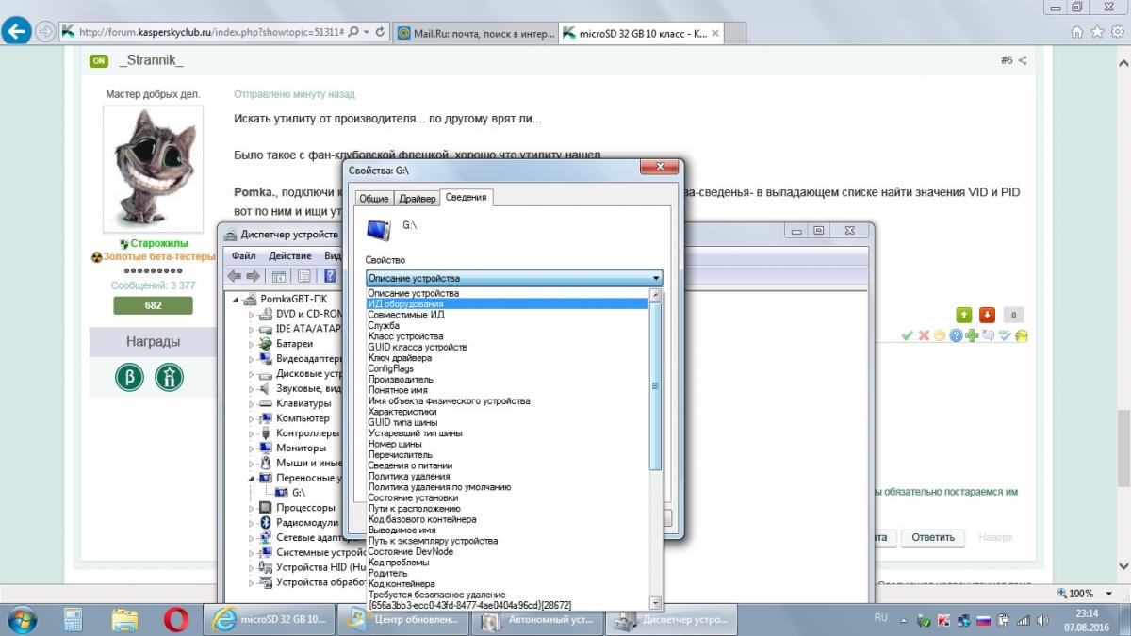Expand the "Батареи" node

pyautogui.click(x=252, y=344)
